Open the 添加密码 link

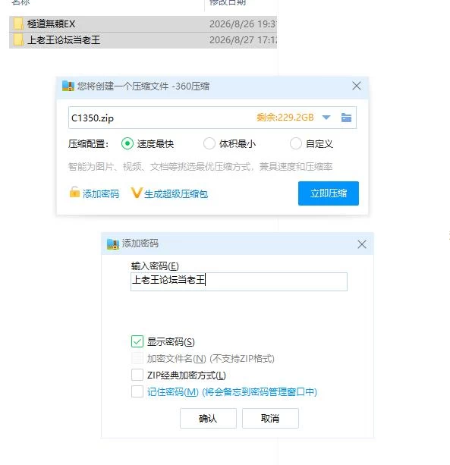(101, 194)
